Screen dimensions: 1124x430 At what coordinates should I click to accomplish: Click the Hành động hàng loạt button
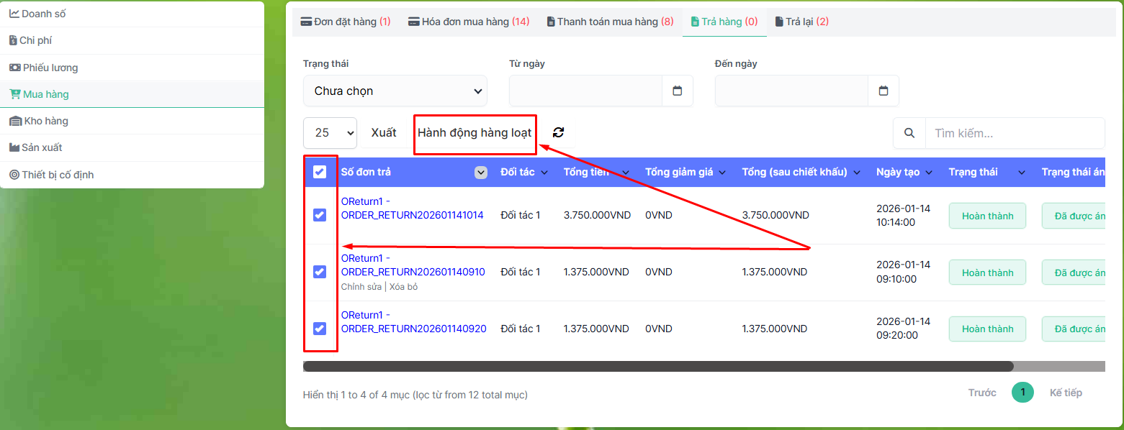click(475, 133)
